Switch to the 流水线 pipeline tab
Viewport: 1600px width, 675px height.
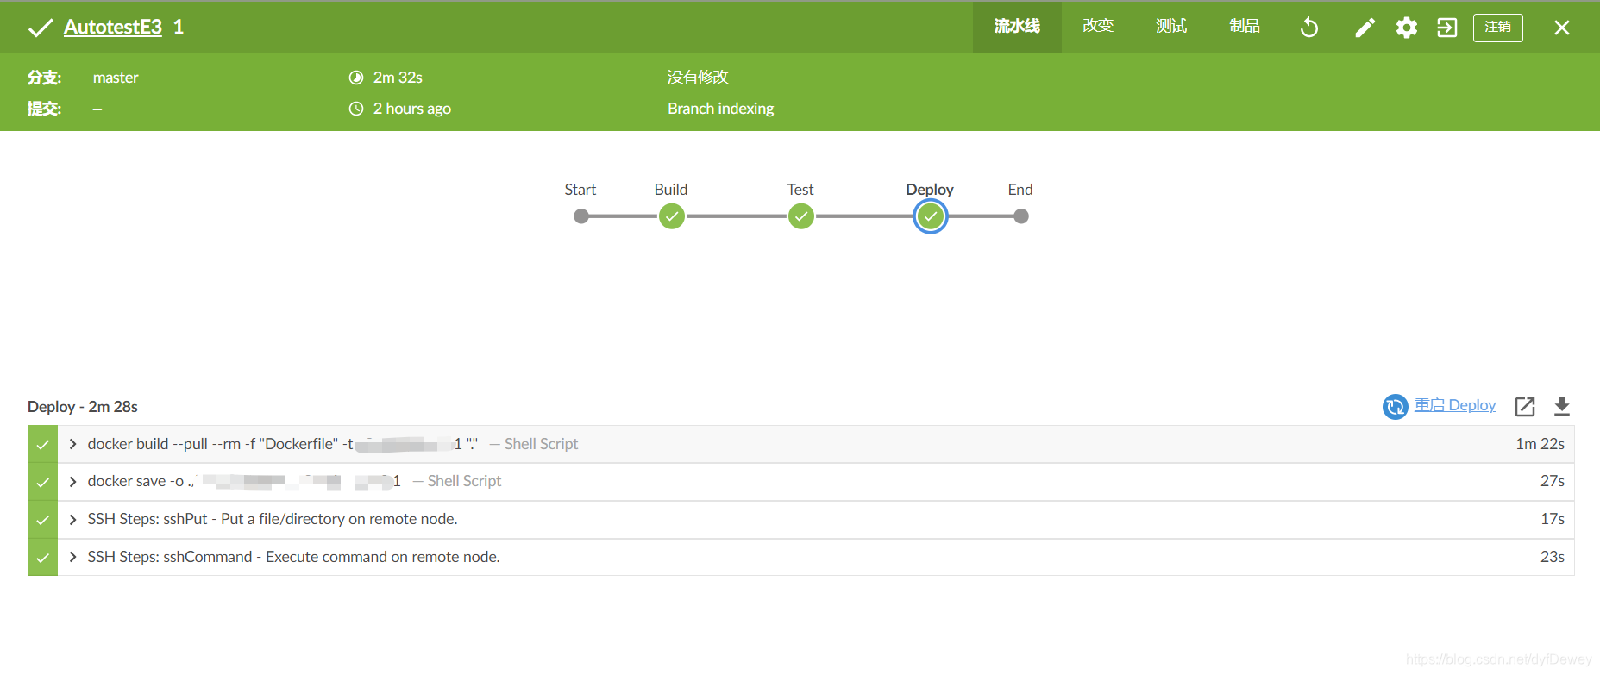1017,27
